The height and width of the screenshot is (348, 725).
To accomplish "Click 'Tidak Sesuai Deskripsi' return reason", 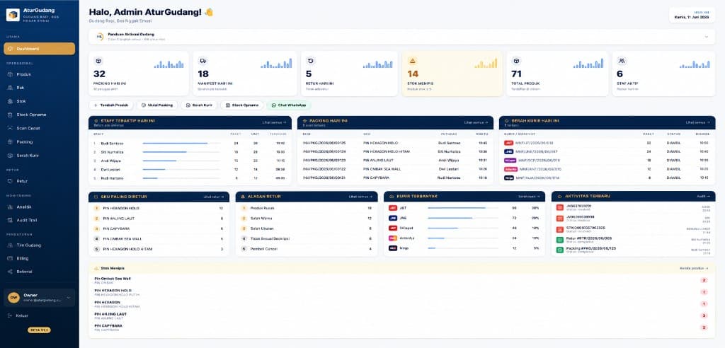I will pyautogui.click(x=270, y=239).
